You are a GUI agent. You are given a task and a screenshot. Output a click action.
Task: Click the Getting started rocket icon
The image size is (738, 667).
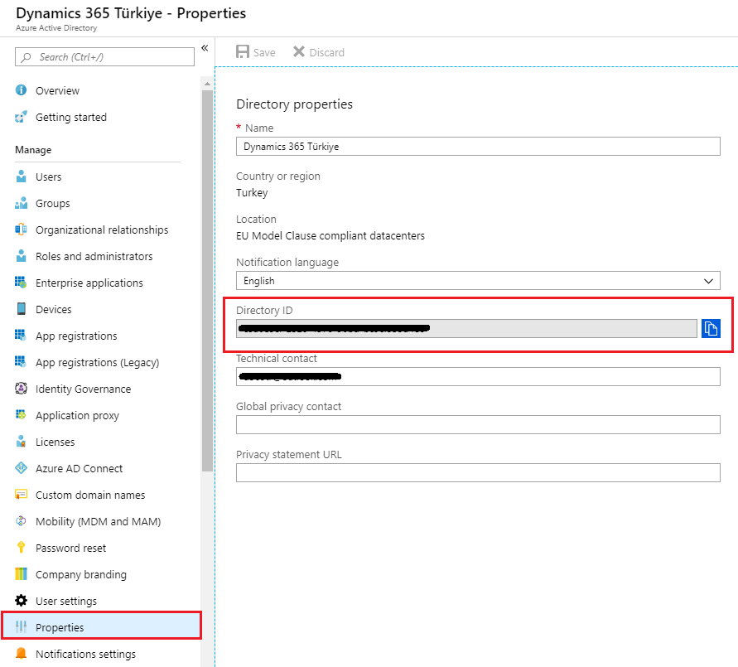coord(22,117)
